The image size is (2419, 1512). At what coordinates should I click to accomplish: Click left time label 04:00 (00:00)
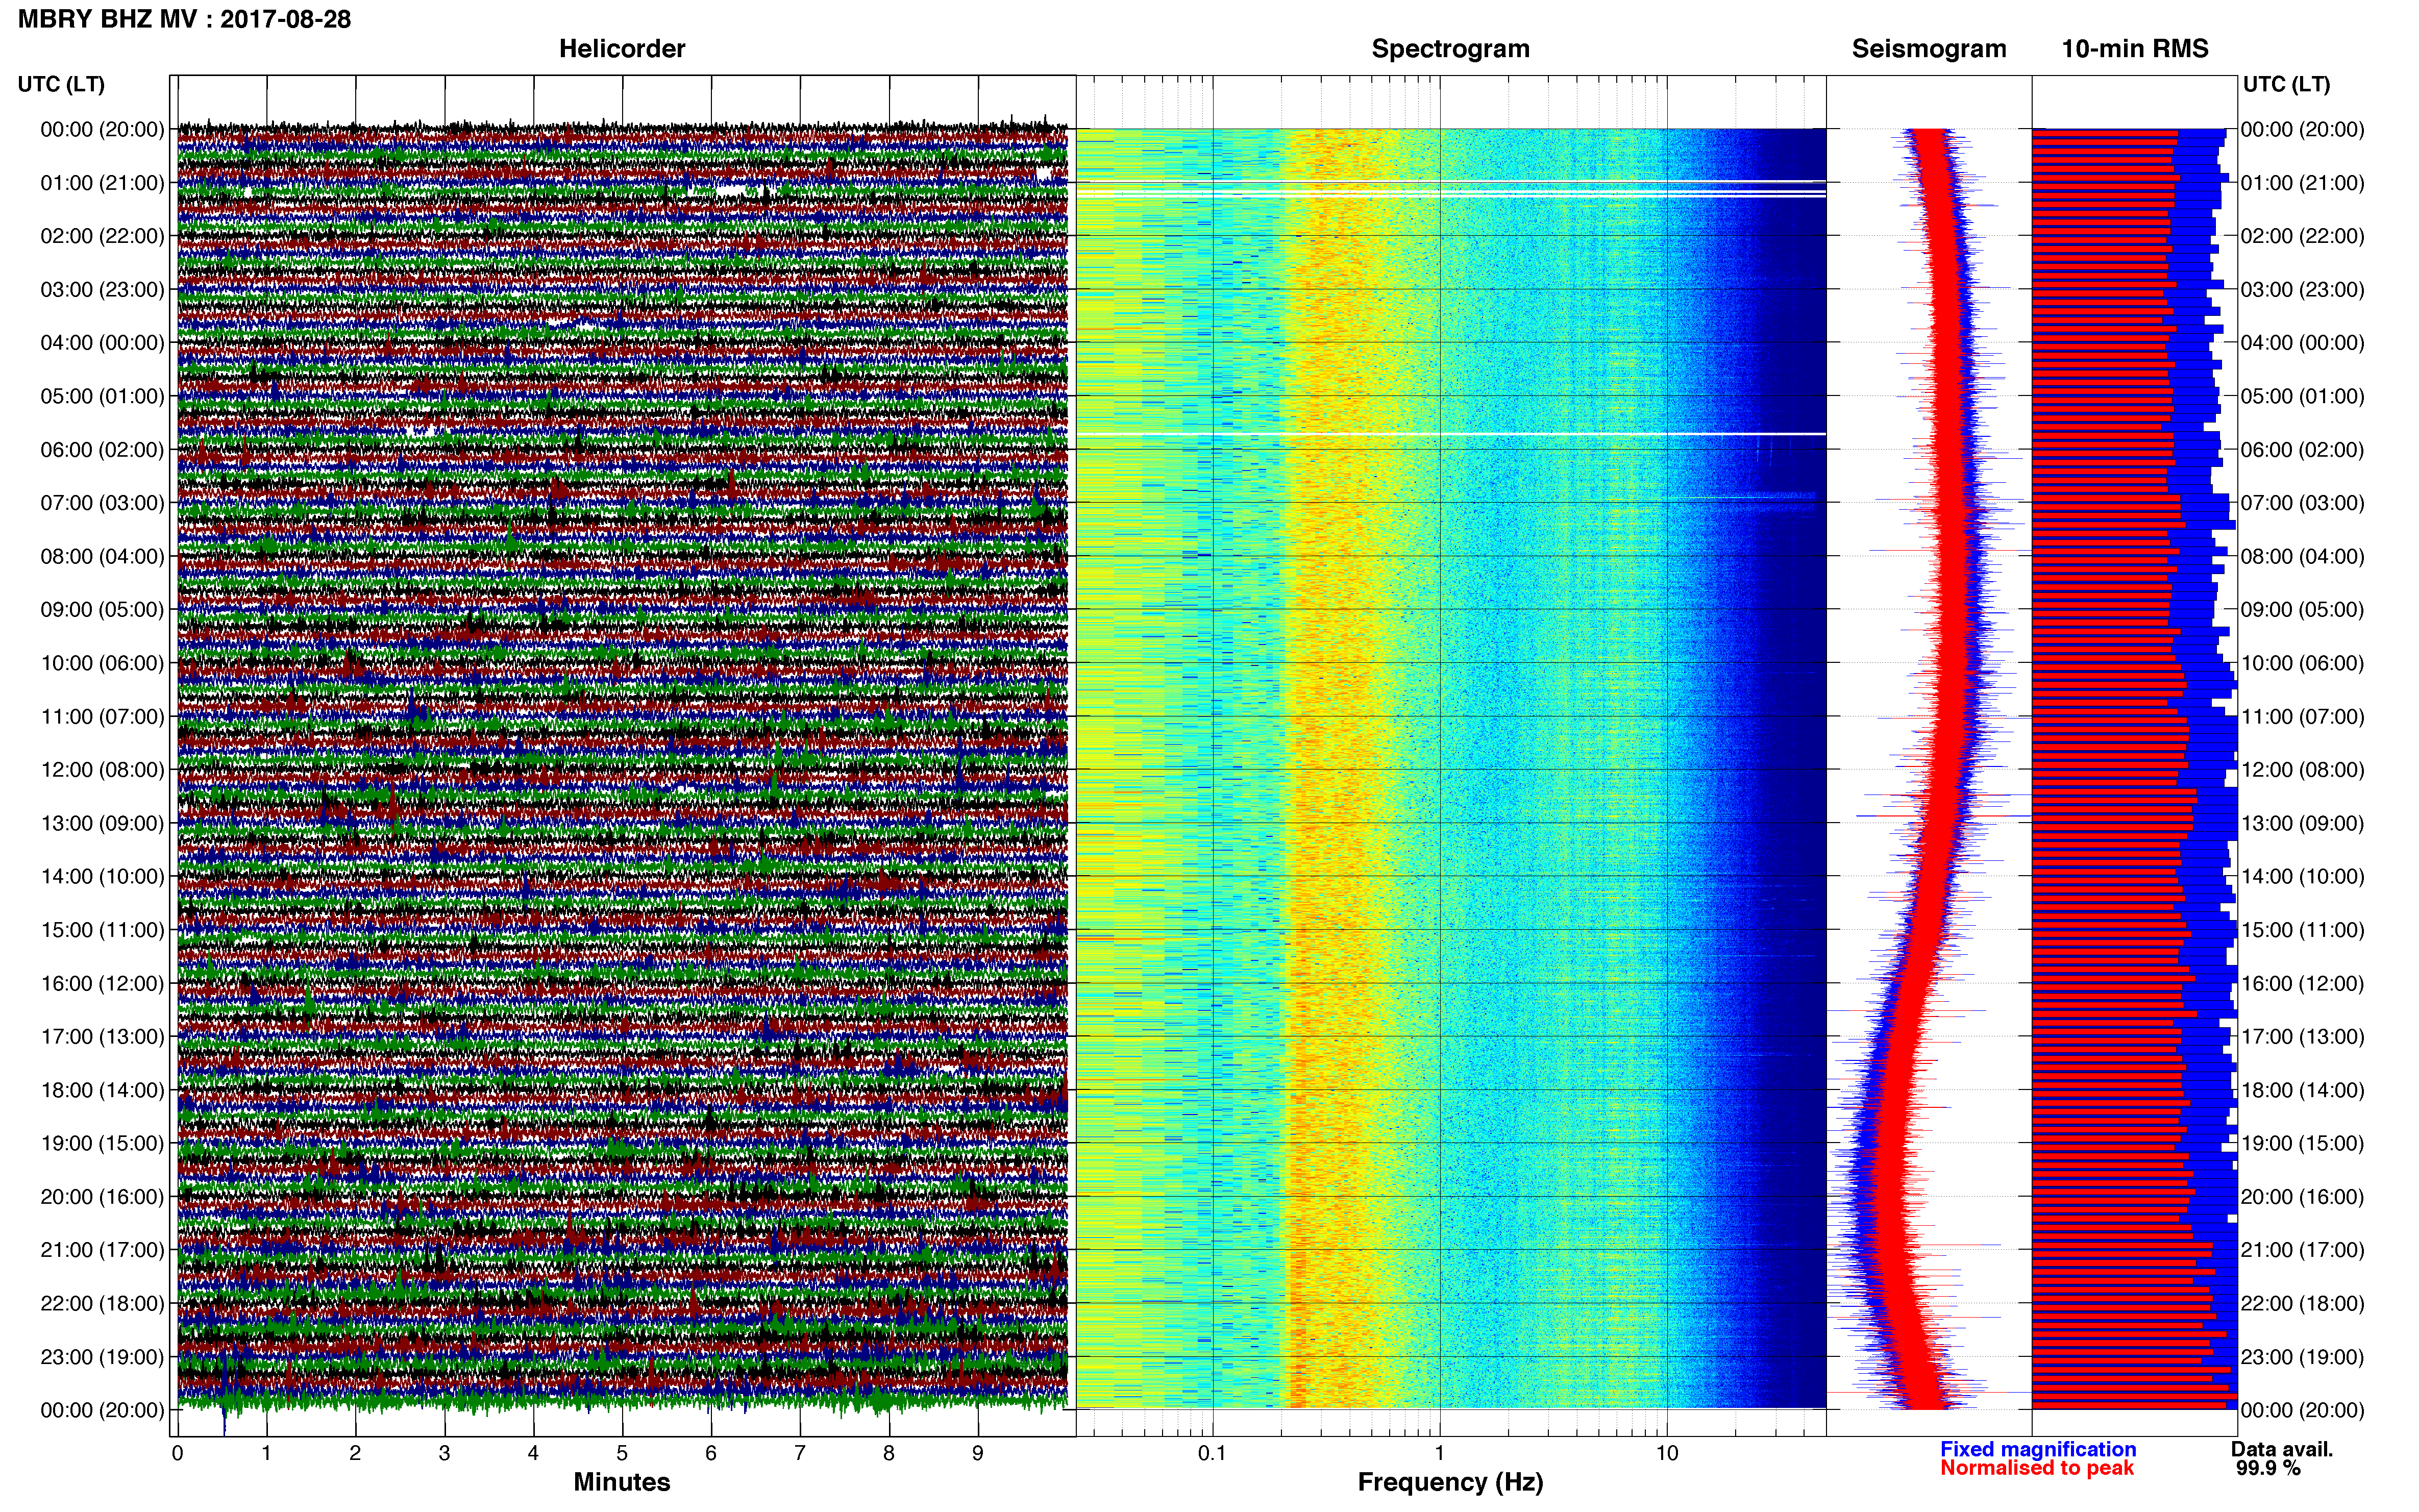coord(102,343)
